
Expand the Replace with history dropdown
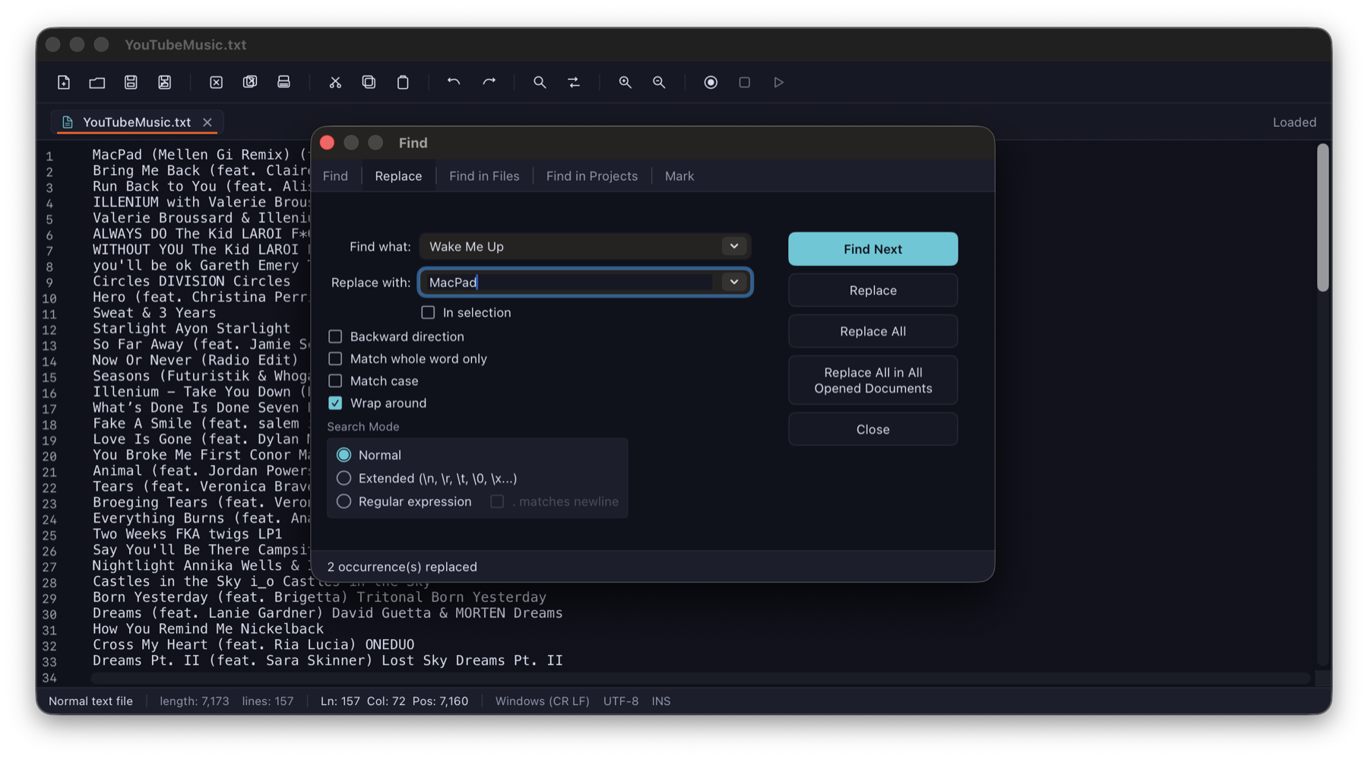point(733,282)
